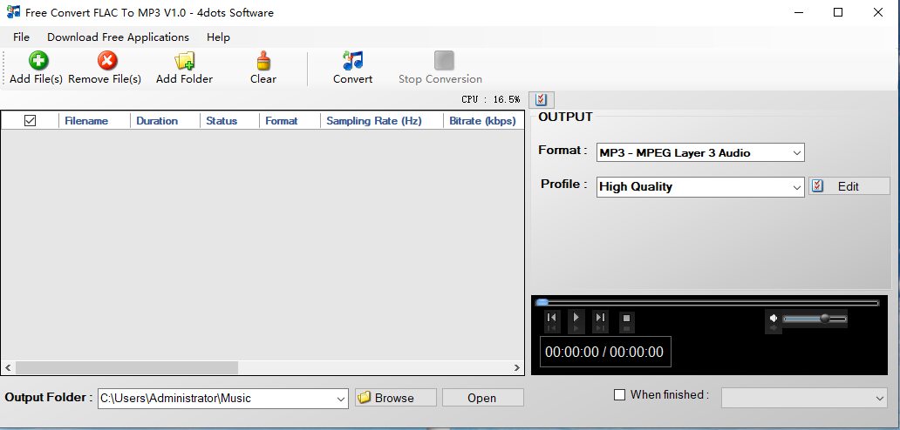Image resolution: width=900 pixels, height=430 pixels.
Task: Click the CPU : 16.5% indicator text
Action: coord(491,99)
